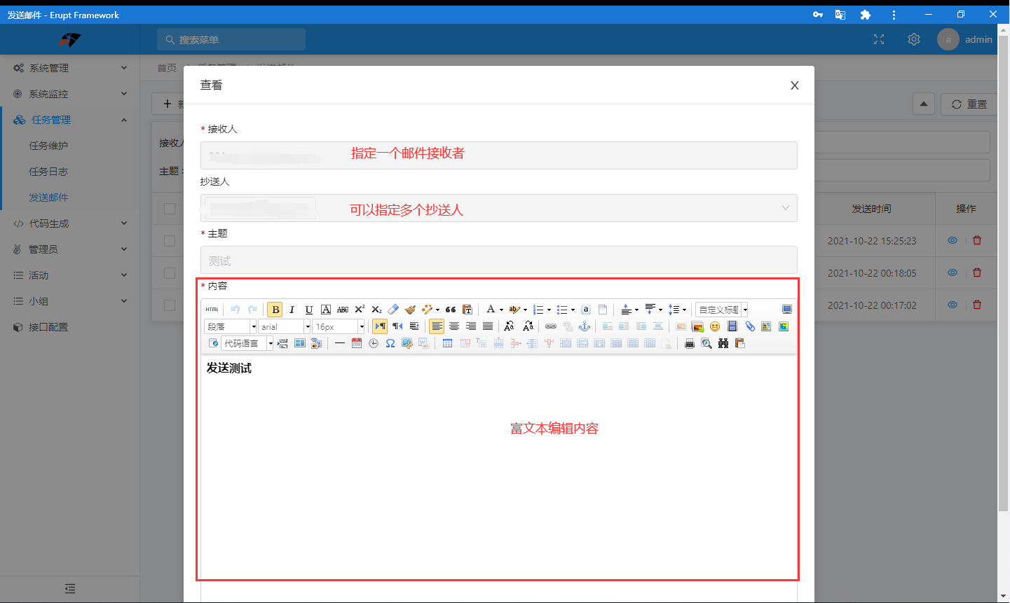1010x603 pixels.
Task: Expand the 系统管理 sidebar menu
Action: point(69,68)
